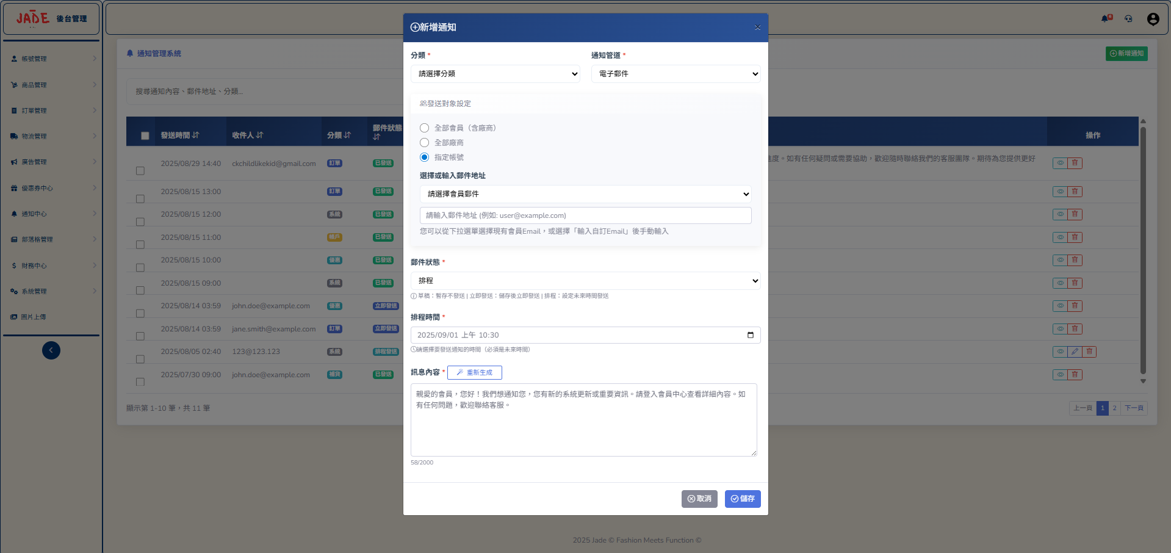The width and height of the screenshot is (1171, 553).
Task: Click the 優惠券中心 gift icon in sidebar
Action: (x=14, y=188)
